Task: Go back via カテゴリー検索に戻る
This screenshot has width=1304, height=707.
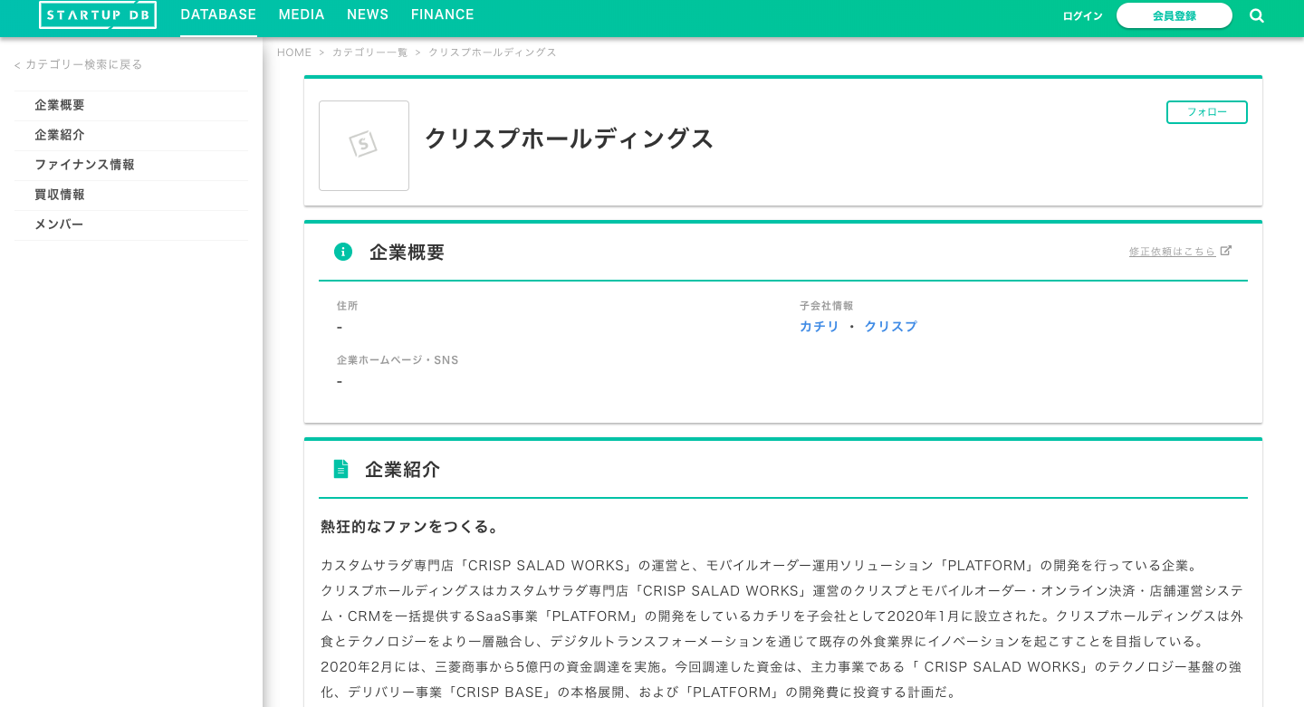Action: [77, 64]
